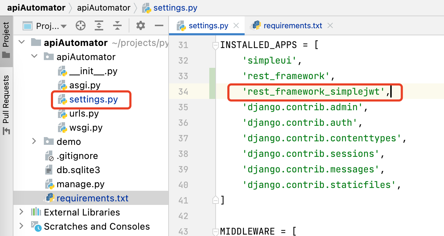Screen dimensions: 444x236
Task: Click the INSTALLED_APPS variable name
Action: [x=259, y=45]
